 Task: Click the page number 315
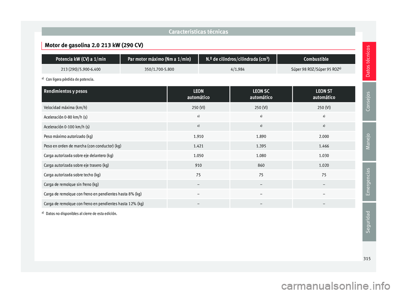click(x=367, y=259)
